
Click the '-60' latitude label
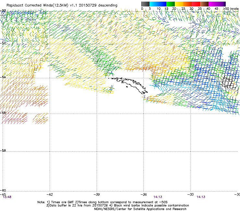(3, 191)
